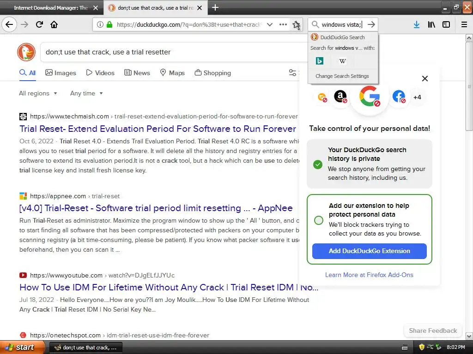Click the Share Feedback button

click(x=433, y=330)
